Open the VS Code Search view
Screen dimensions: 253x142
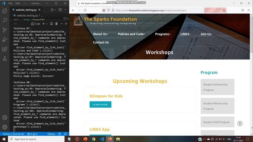[5, 20]
